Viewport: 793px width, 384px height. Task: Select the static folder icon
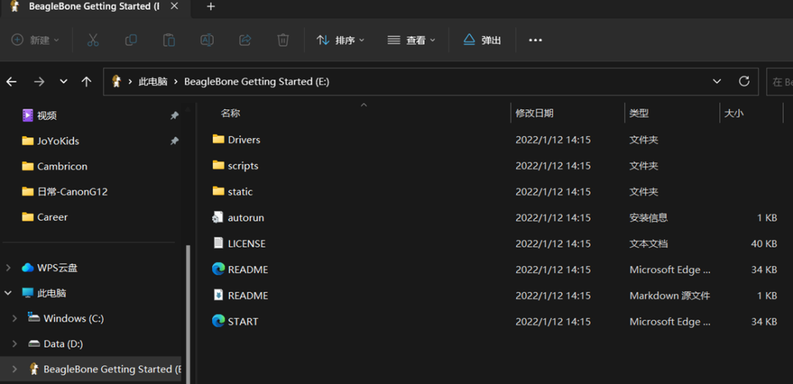click(218, 191)
